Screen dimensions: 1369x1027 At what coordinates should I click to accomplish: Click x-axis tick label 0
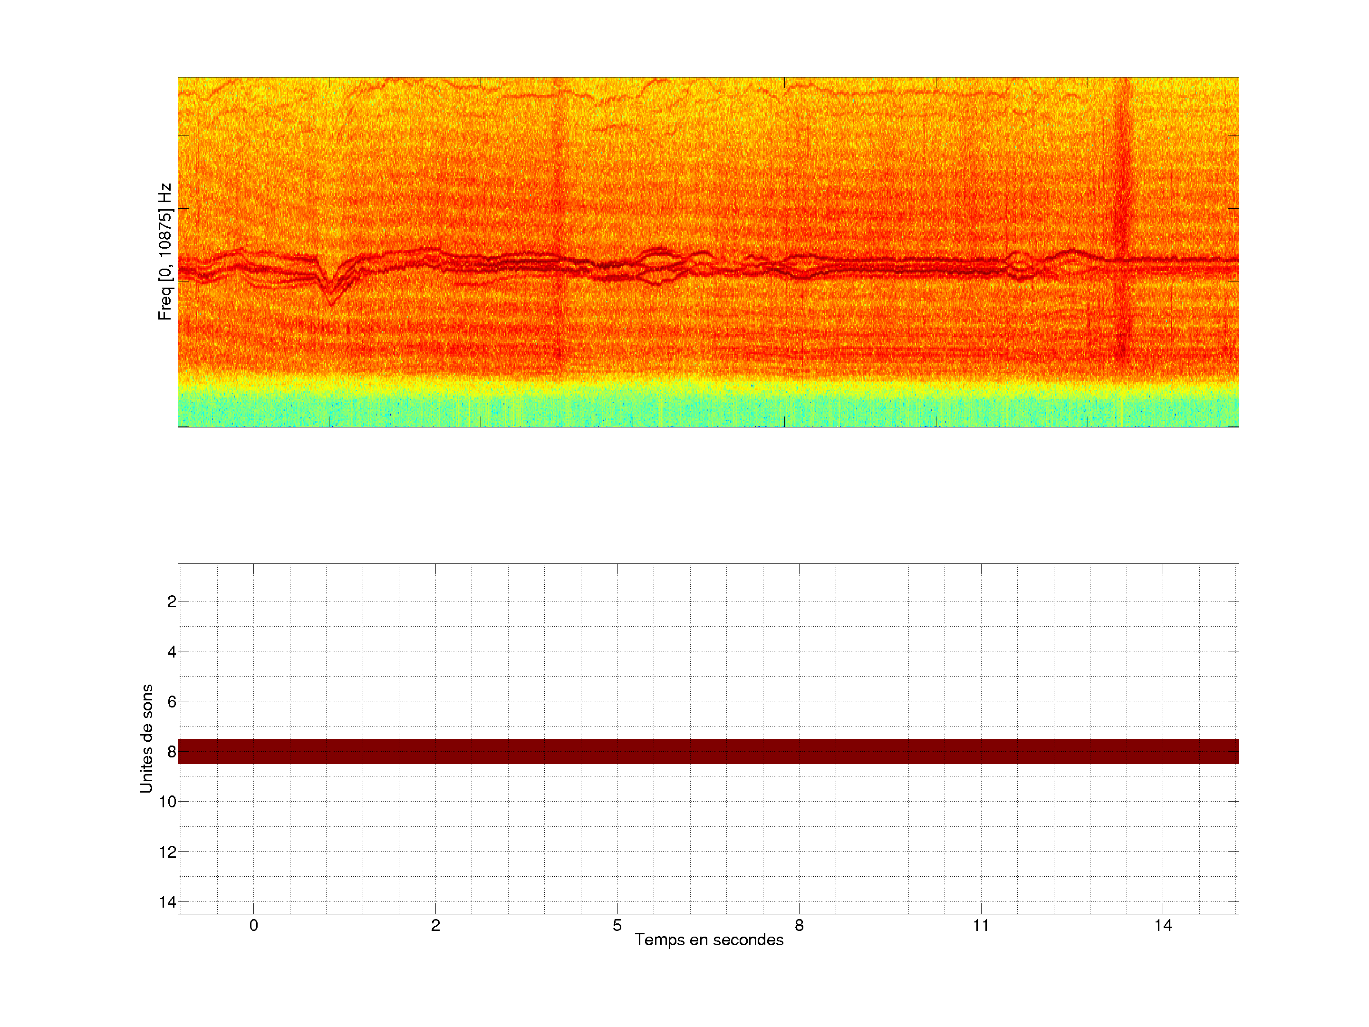tap(254, 925)
